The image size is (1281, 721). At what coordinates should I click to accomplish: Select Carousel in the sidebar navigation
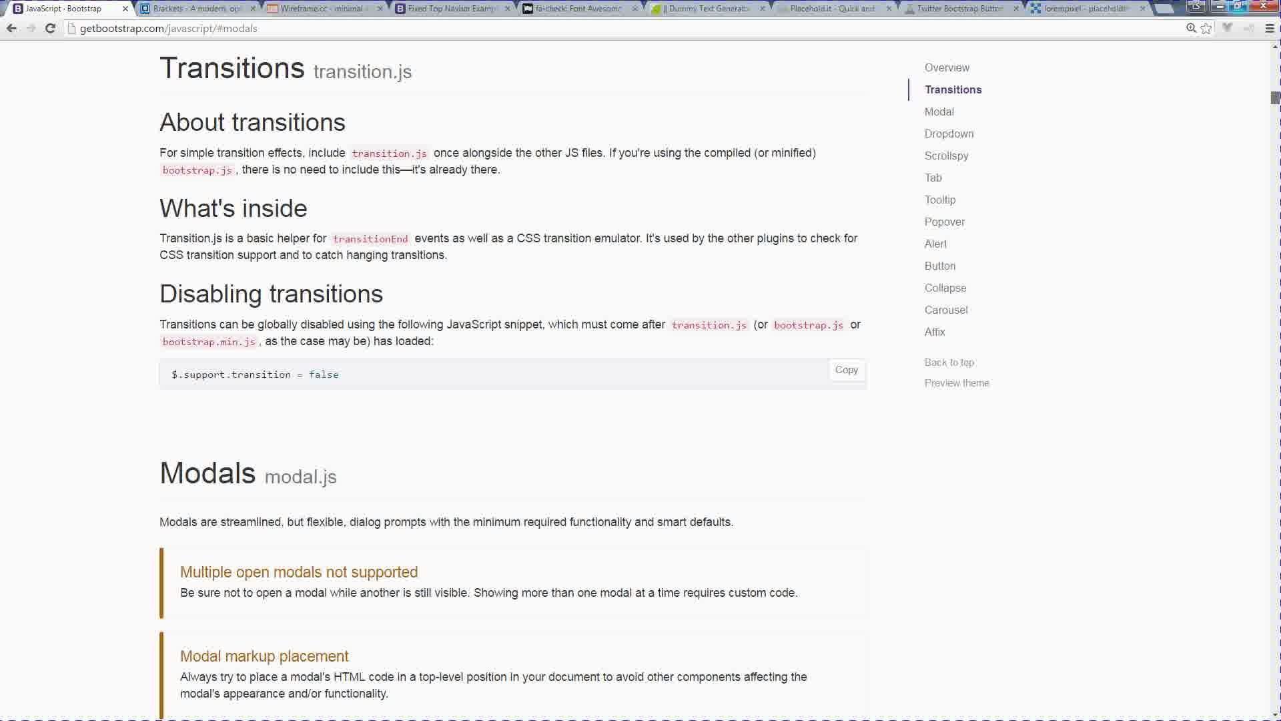coord(945,310)
